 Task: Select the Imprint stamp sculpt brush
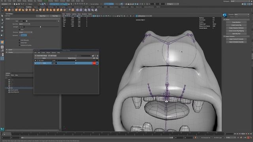click(37, 10)
